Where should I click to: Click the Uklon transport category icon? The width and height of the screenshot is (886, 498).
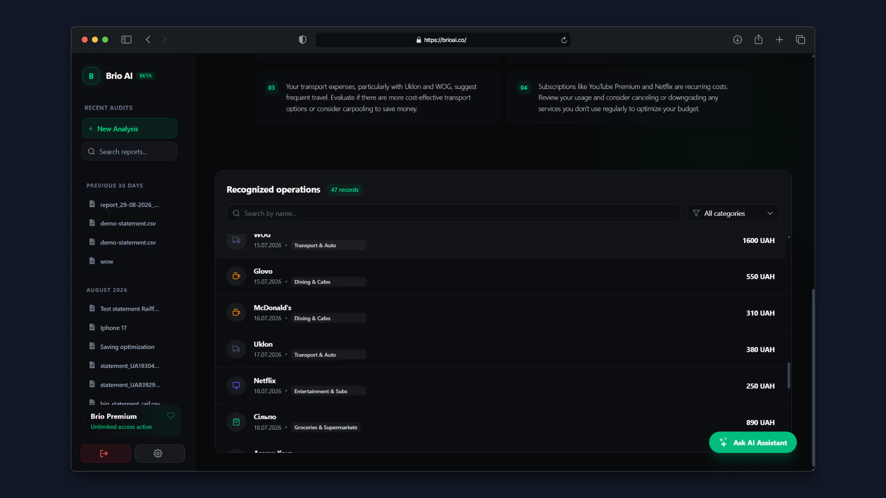236,349
